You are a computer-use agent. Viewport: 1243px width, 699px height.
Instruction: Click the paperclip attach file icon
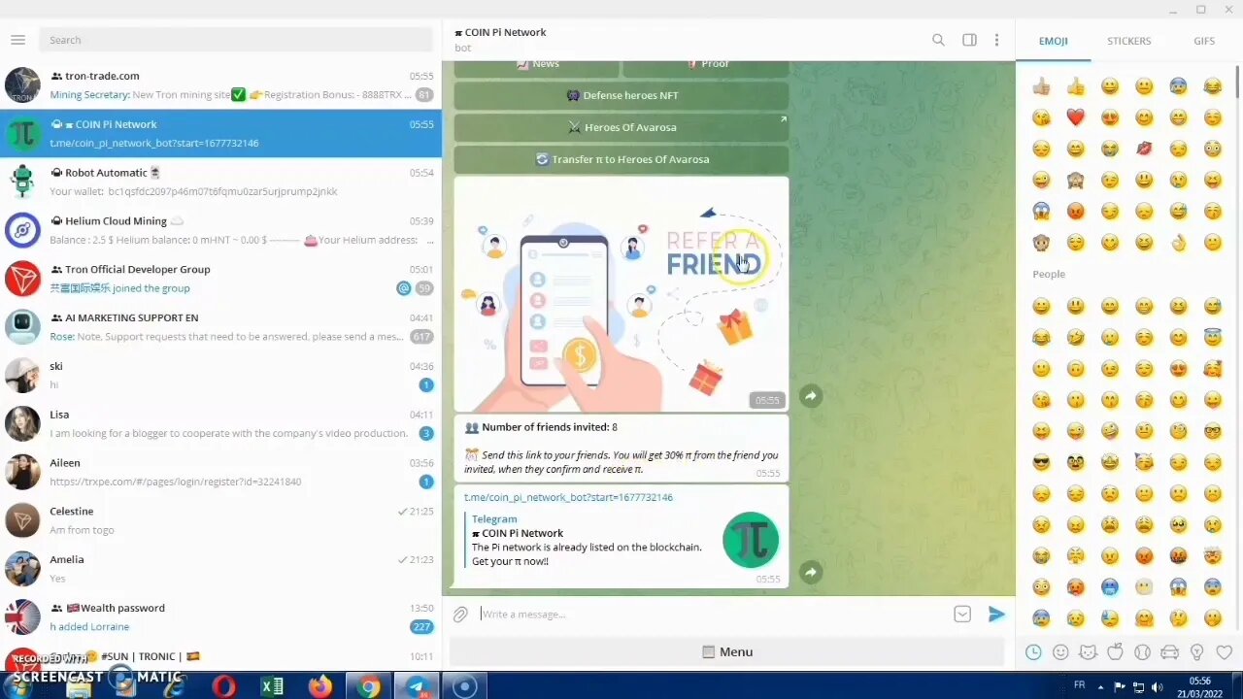[460, 614]
